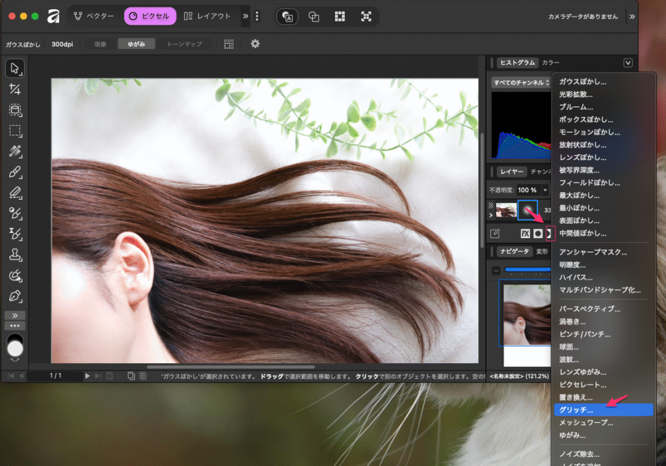This screenshot has height=466, width=666.
Task: Select the Clone Stamp tool
Action: click(x=16, y=254)
